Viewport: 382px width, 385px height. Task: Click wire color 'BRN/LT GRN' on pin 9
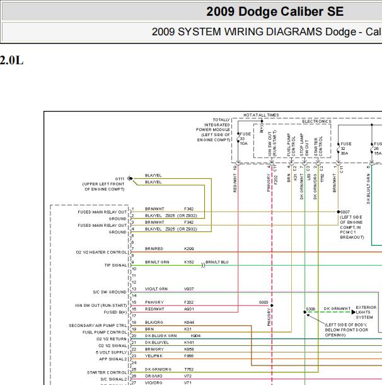(157, 262)
